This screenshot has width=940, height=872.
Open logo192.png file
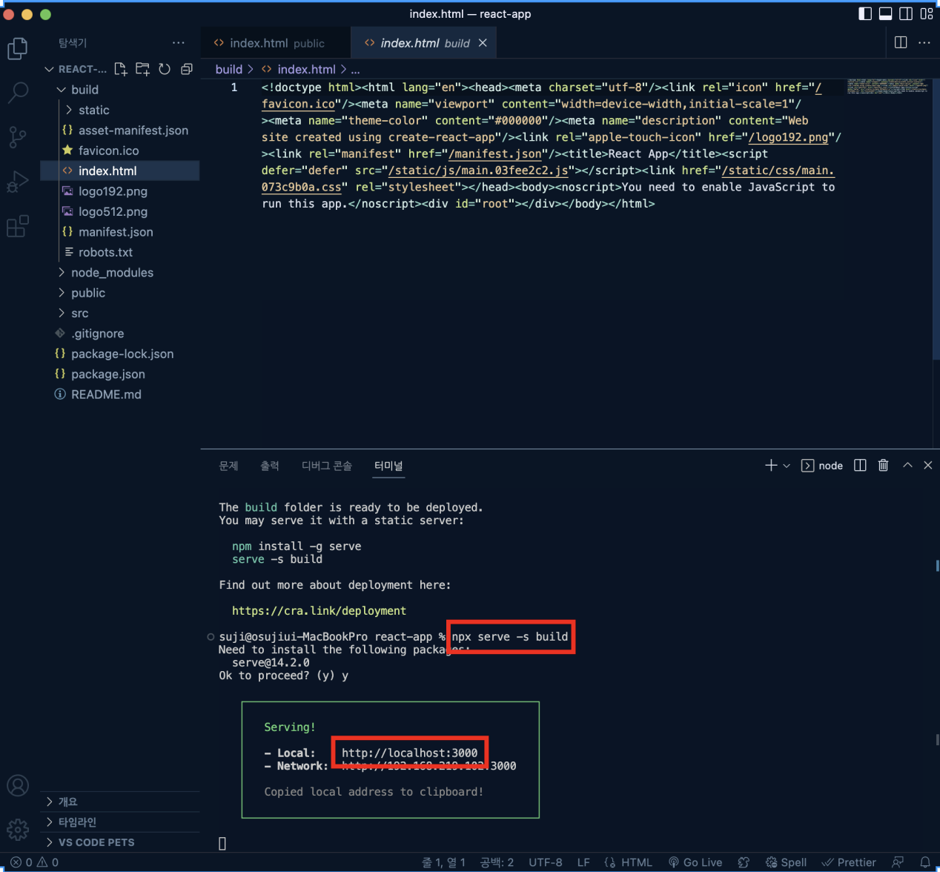click(113, 191)
